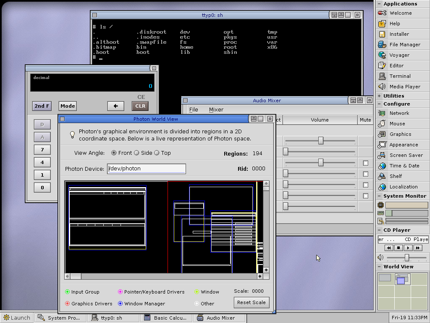Open Network configuration
This screenshot has height=323, width=430.
click(399, 113)
